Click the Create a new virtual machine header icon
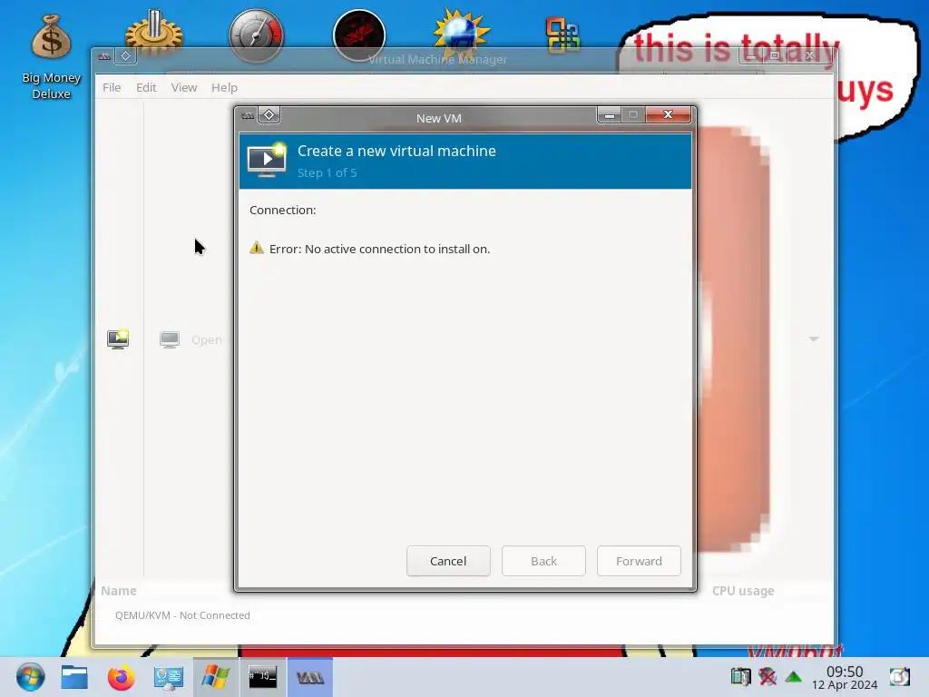The image size is (929, 697). click(x=267, y=160)
